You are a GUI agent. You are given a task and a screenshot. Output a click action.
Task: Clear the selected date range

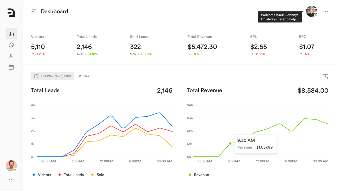click(84, 76)
